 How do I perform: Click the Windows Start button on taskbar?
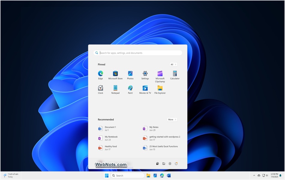[x=107, y=175]
